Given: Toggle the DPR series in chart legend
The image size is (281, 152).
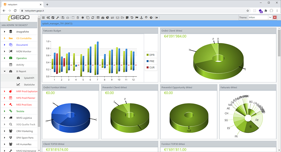Looking at the screenshot, I should [151, 55].
